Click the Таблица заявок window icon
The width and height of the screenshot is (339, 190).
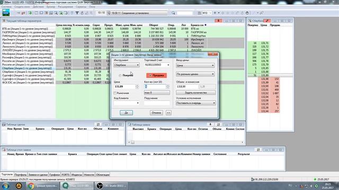click(129, 125)
